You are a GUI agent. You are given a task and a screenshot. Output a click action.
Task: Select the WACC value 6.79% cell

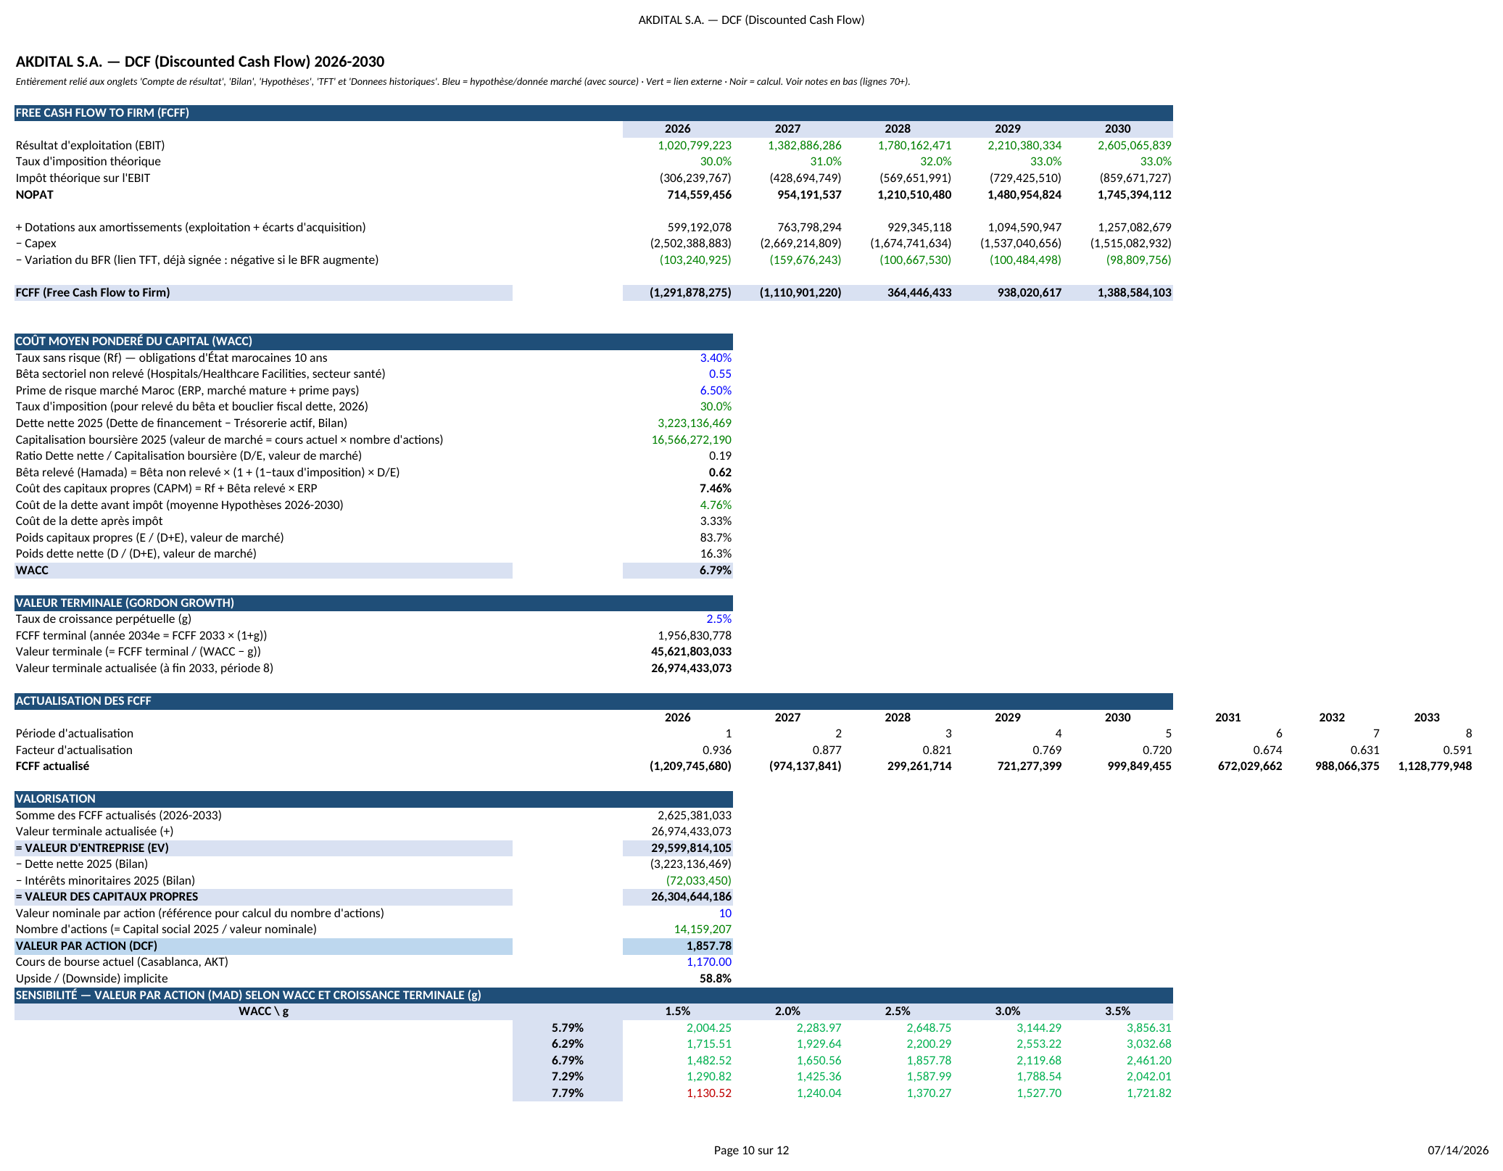(x=677, y=571)
